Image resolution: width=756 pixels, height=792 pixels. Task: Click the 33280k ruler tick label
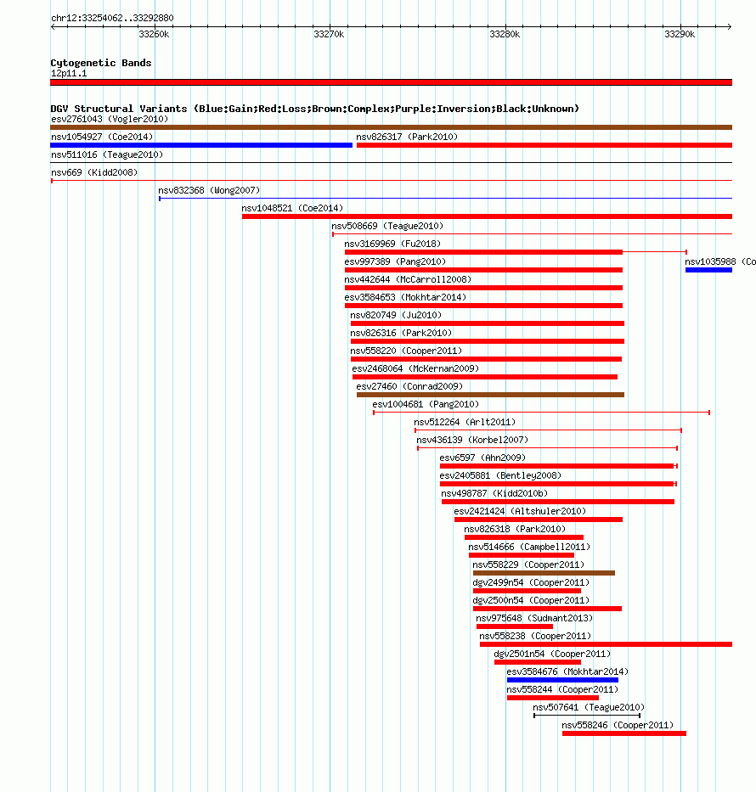pyautogui.click(x=505, y=34)
